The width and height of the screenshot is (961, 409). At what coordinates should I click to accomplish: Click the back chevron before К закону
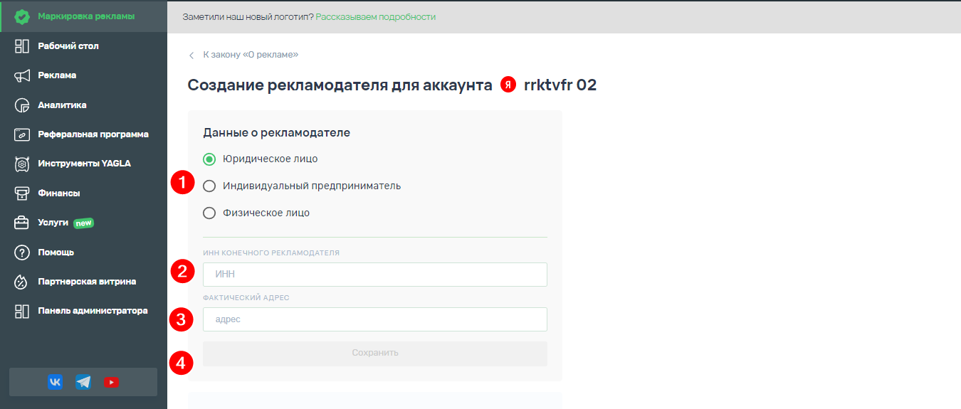tap(191, 55)
